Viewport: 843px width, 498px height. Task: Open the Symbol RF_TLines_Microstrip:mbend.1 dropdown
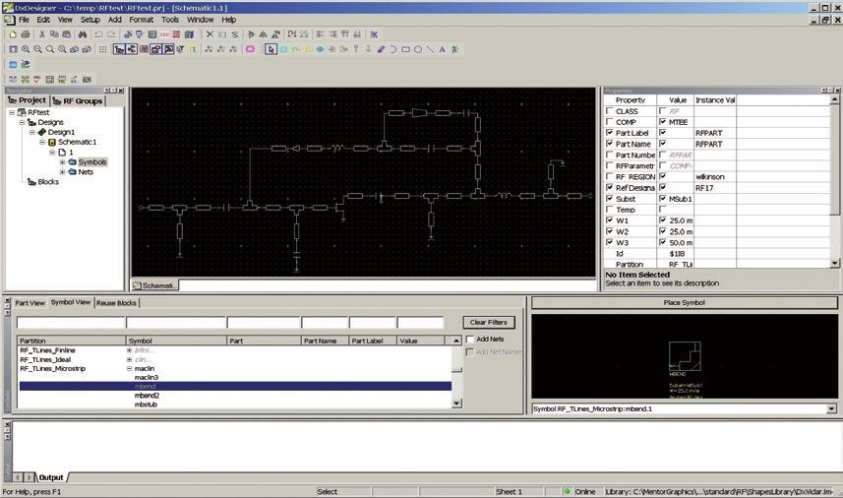pos(832,408)
